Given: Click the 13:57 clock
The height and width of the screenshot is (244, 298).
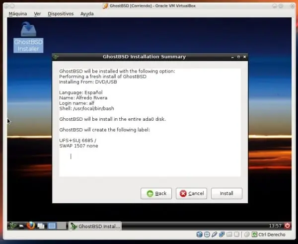Looking at the screenshot, I should click(x=275, y=226).
